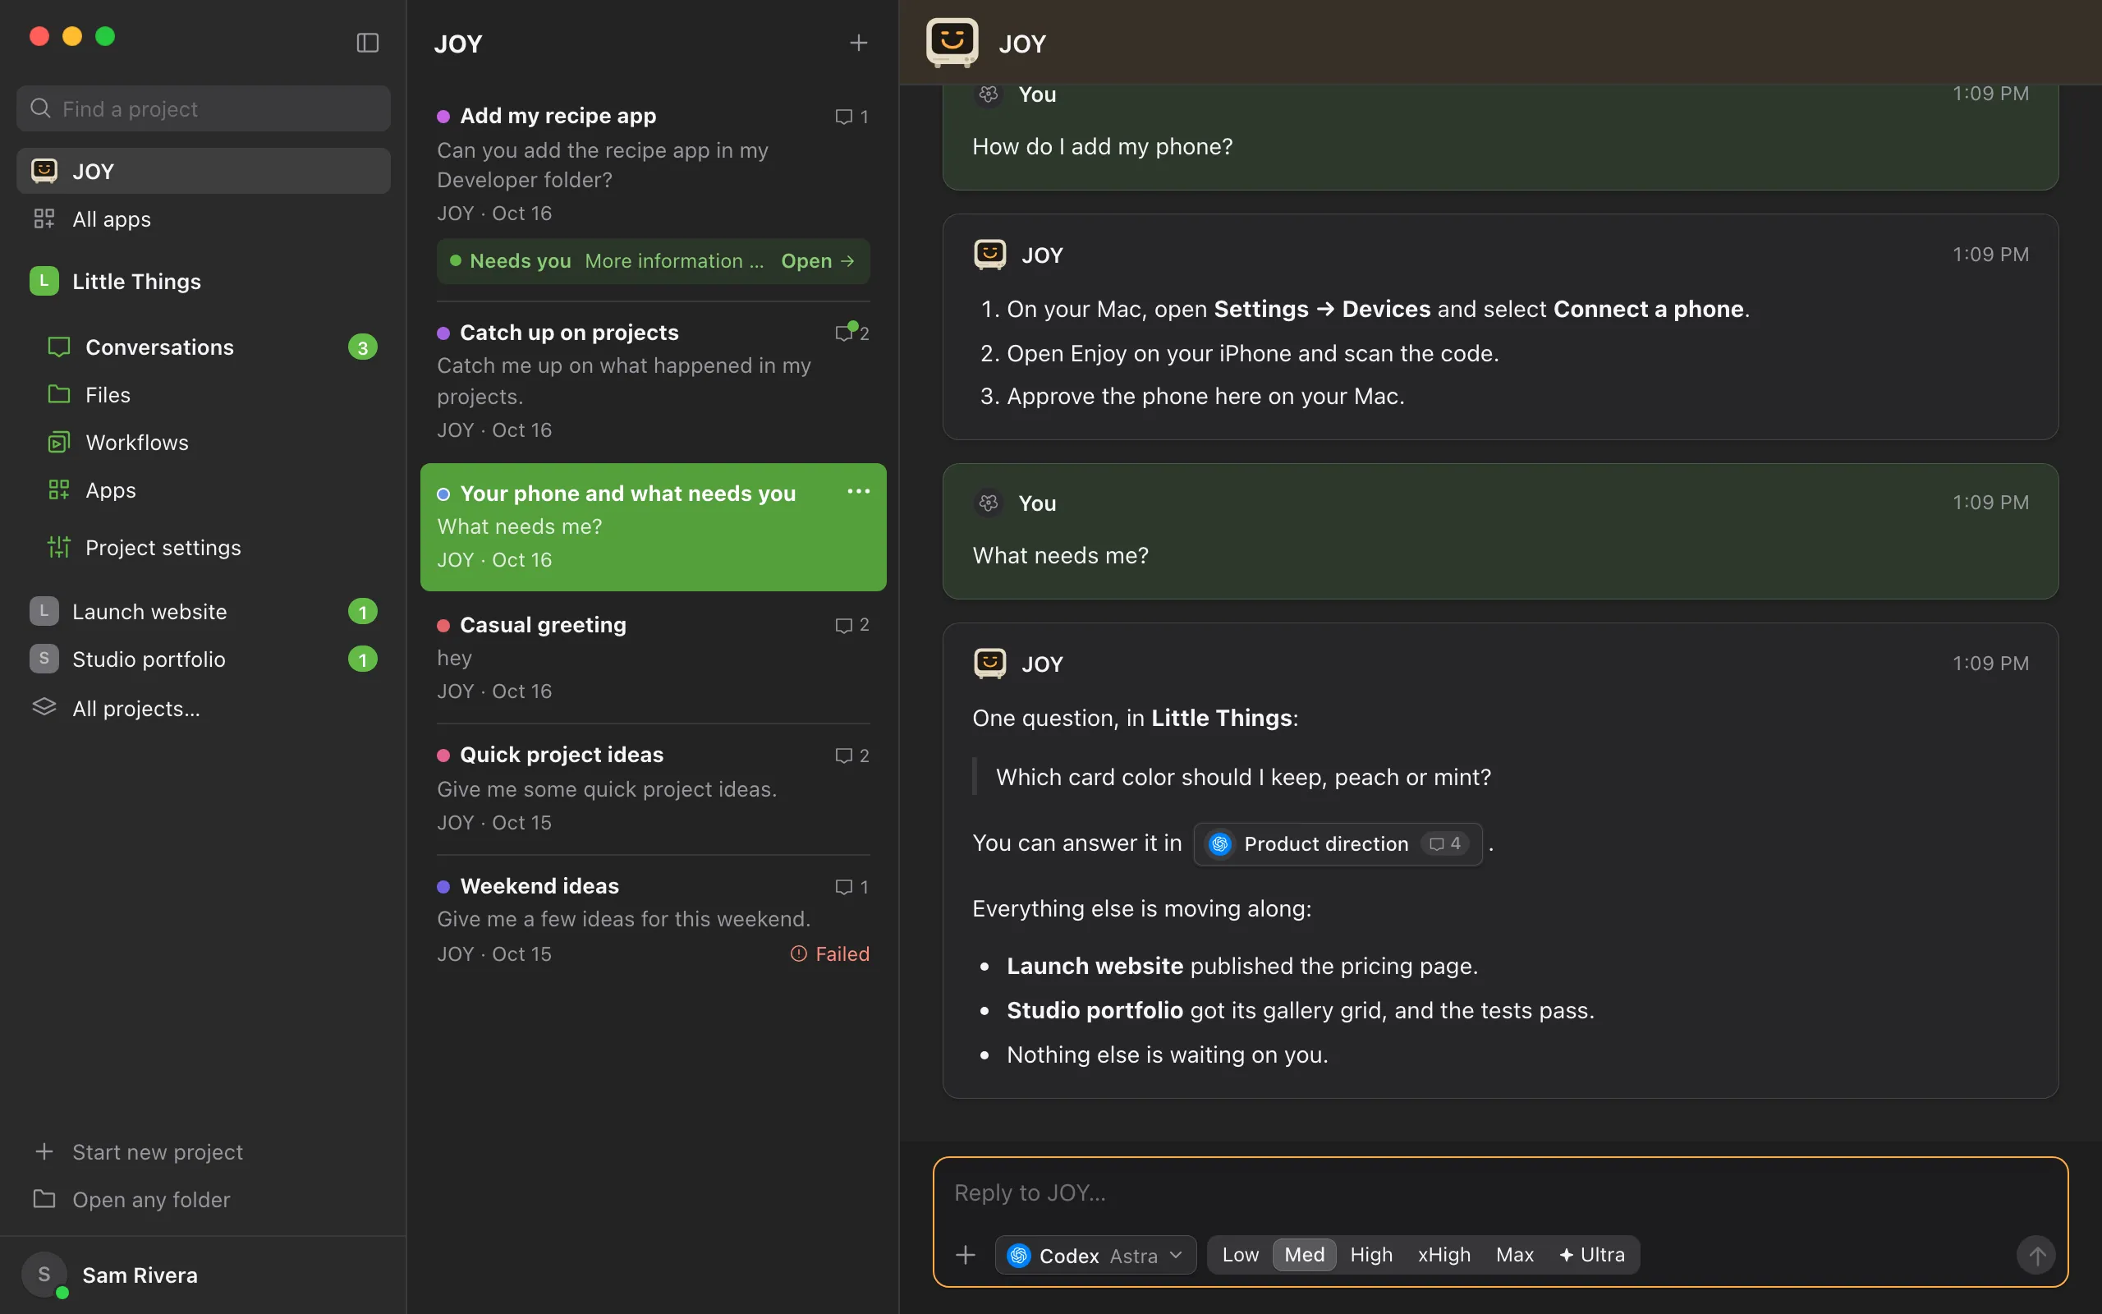Select Low reasoning effort
Image resolution: width=2102 pixels, height=1314 pixels.
(1240, 1255)
